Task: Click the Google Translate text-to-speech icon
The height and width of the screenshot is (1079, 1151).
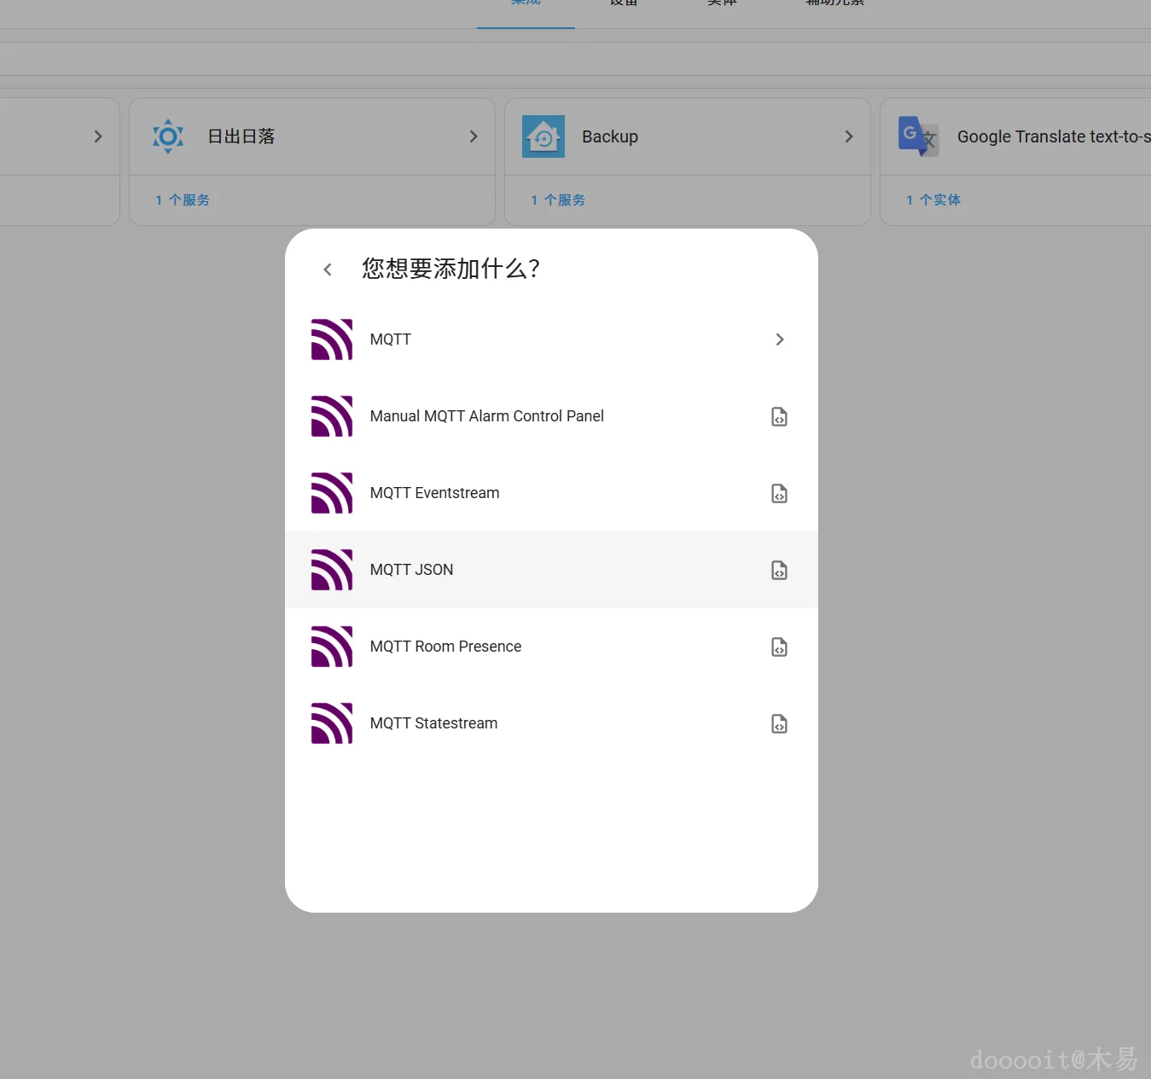Action: [917, 136]
